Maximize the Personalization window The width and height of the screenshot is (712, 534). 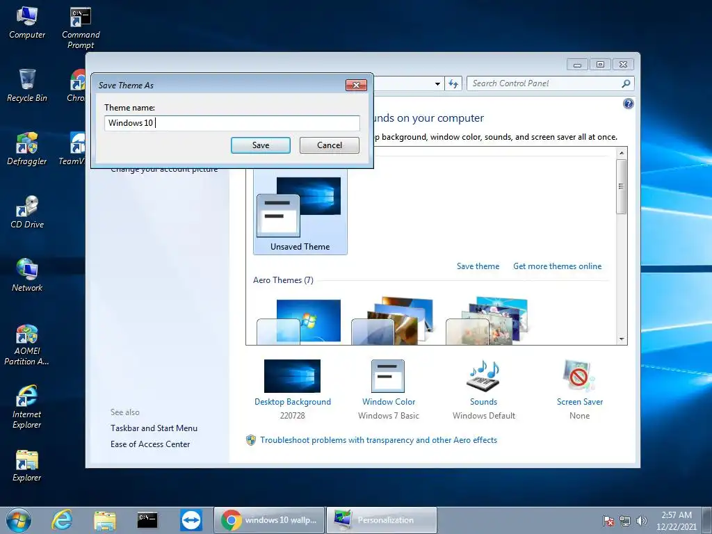(600, 65)
